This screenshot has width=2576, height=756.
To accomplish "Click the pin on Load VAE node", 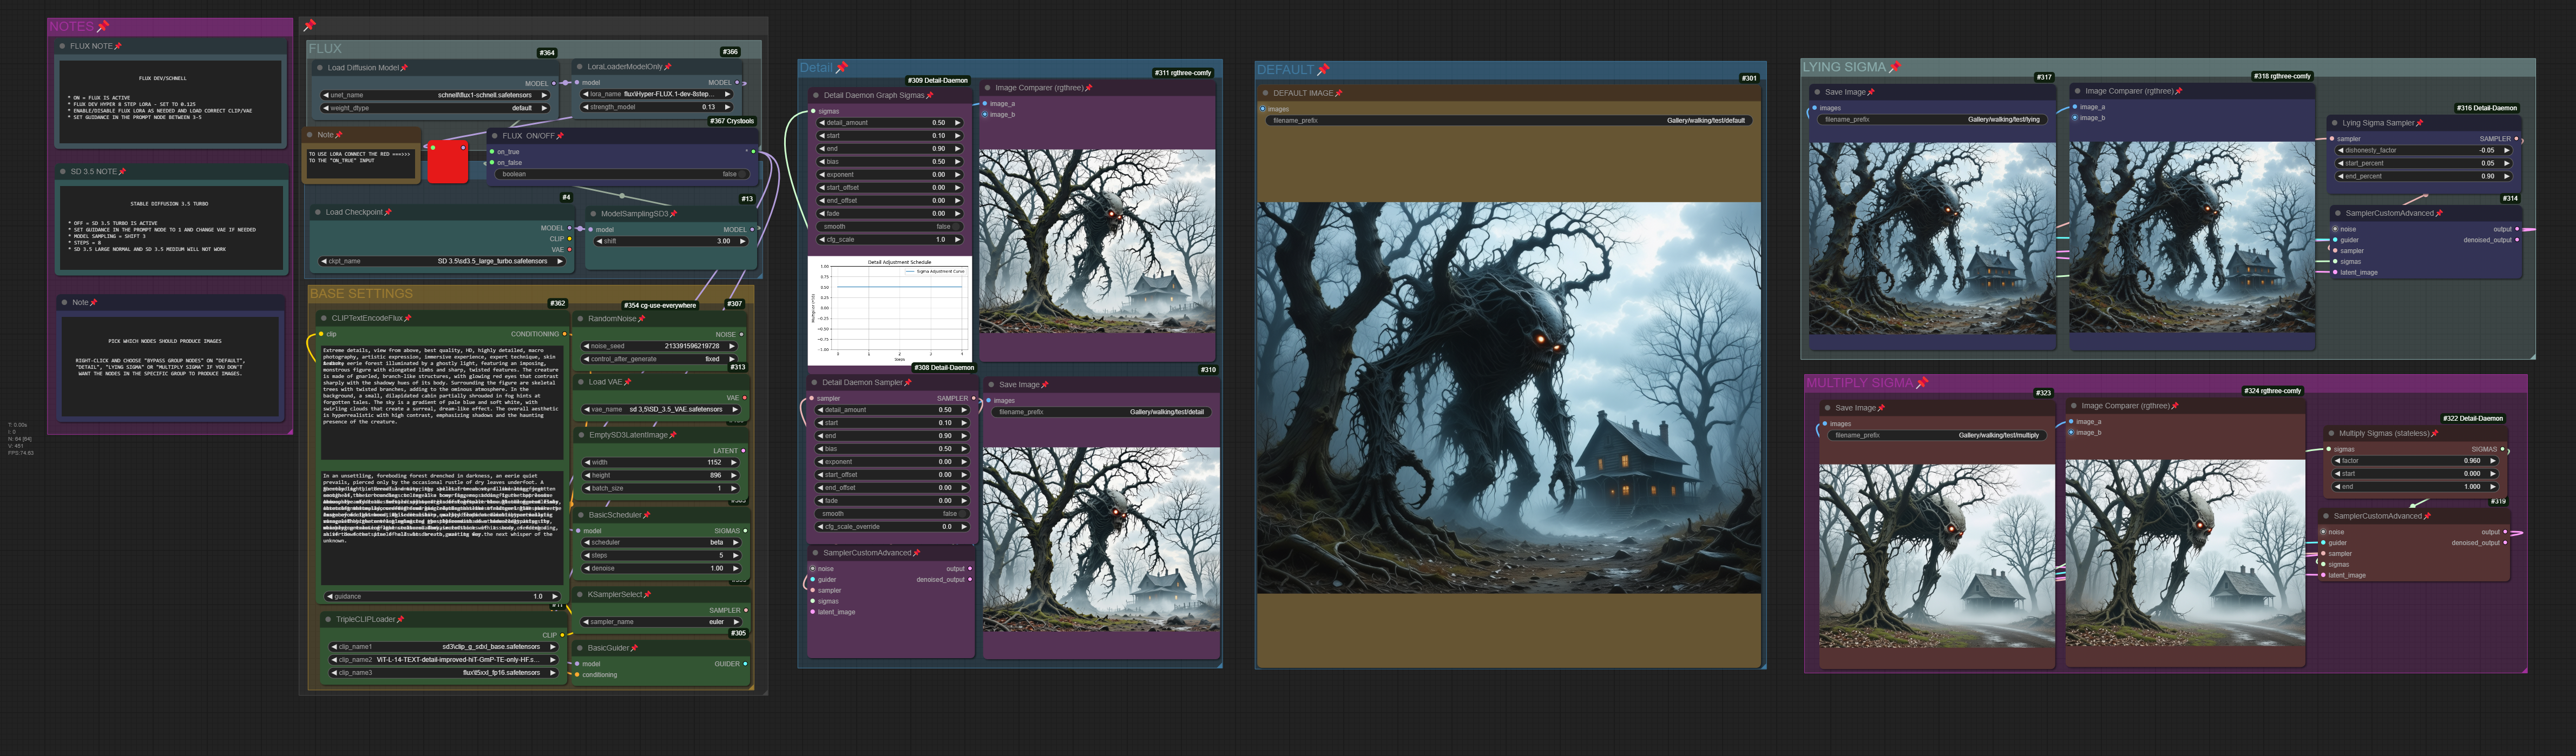I will [x=628, y=381].
